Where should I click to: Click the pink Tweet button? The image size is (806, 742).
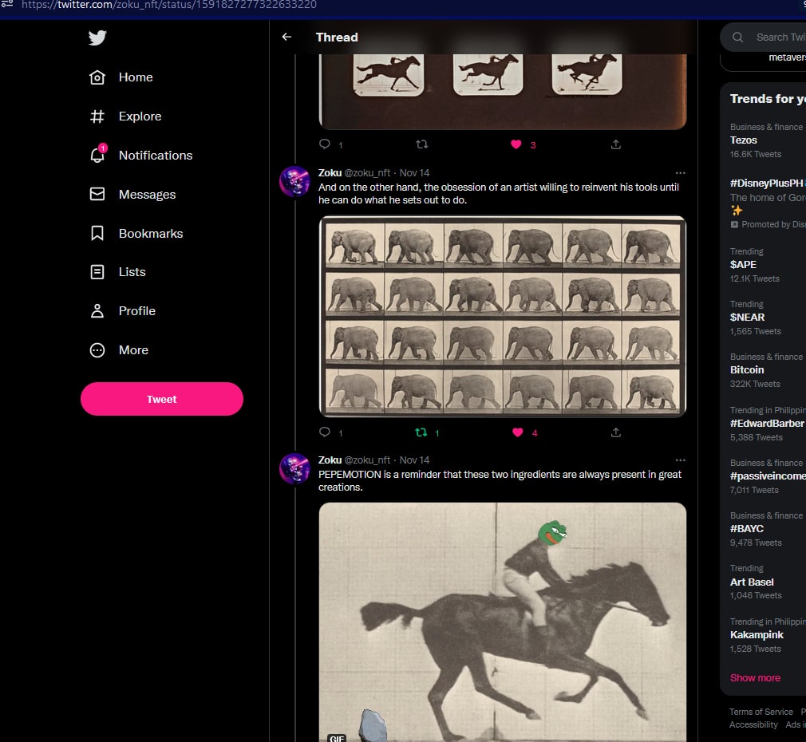coord(162,399)
